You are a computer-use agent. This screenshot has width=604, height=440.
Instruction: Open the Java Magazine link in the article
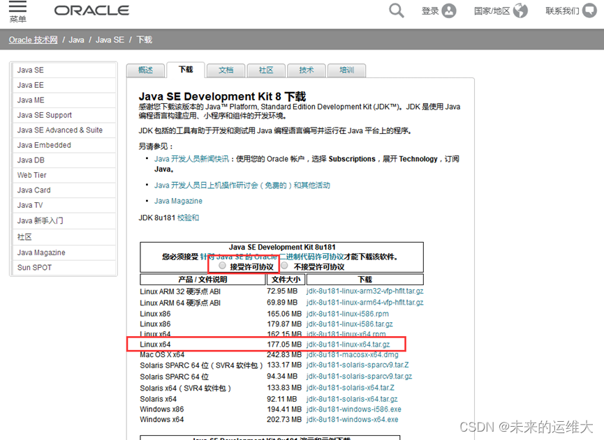click(x=178, y=201)
